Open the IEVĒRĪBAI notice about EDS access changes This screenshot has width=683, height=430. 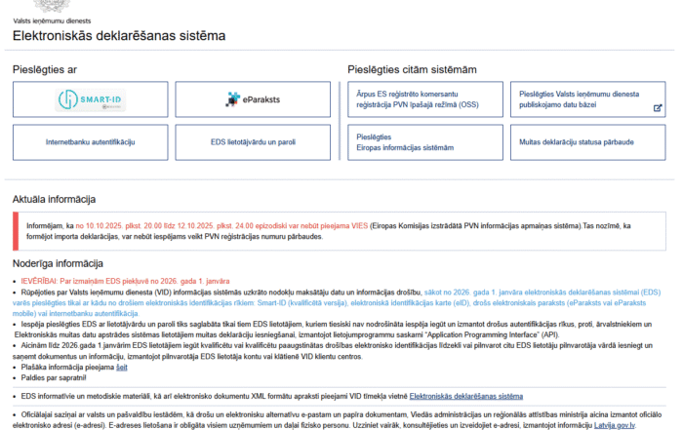(x=126, y=281)
